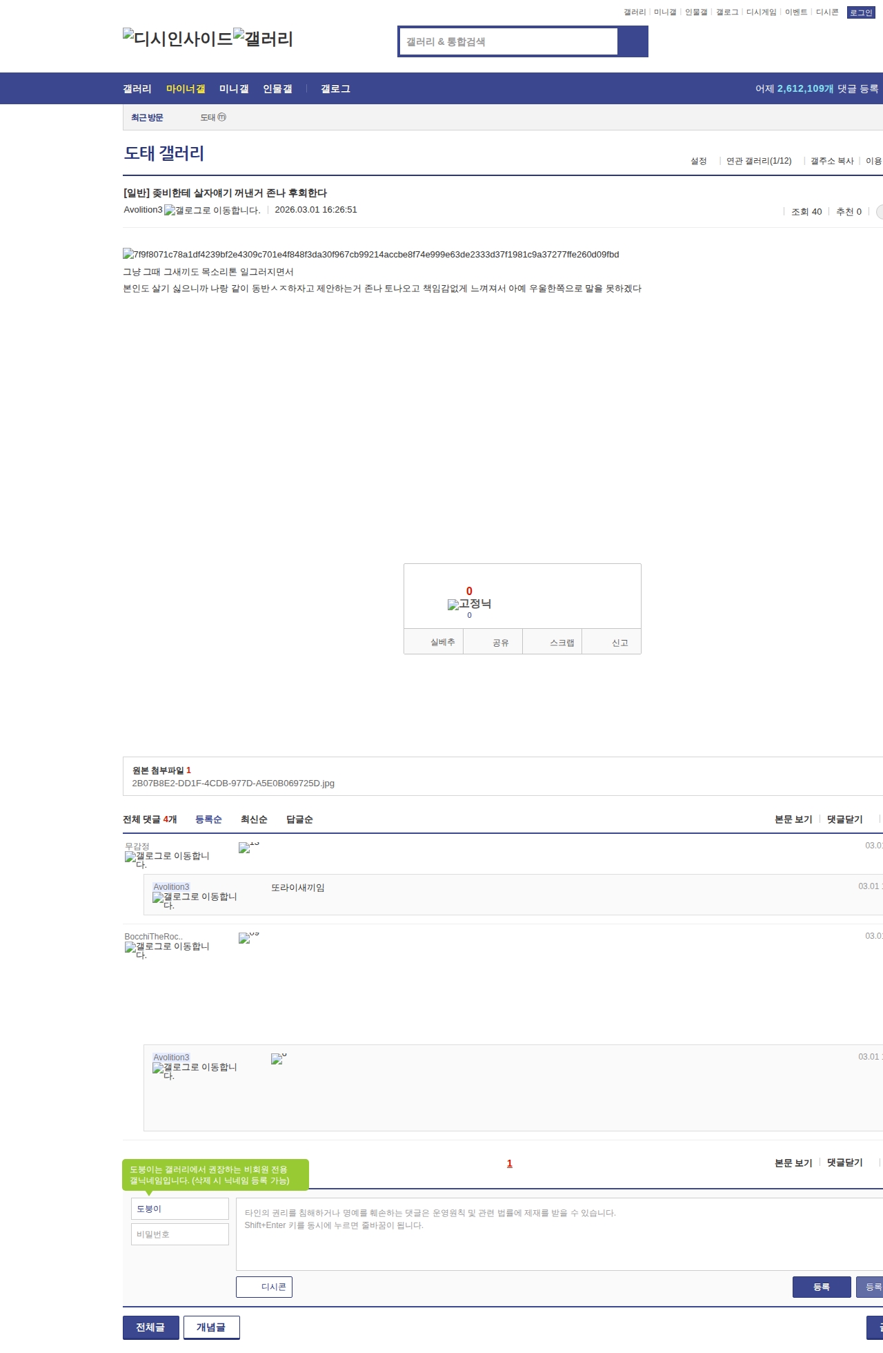Click the 개념글 button
Image resolution: width=883 pixels, height=1353 pixels.
tap(212, 1327)
